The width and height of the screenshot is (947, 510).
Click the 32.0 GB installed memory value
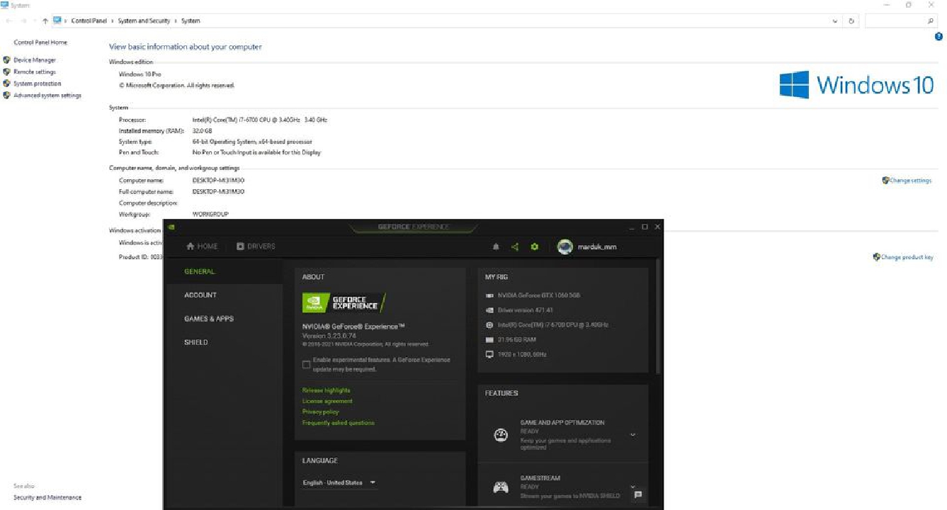(202, 131)
